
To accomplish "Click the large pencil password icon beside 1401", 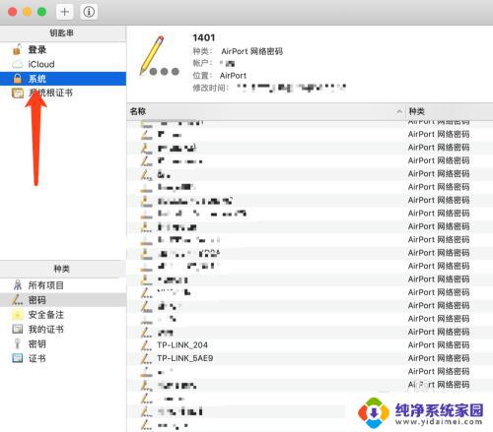I will [x=159, y=56].
